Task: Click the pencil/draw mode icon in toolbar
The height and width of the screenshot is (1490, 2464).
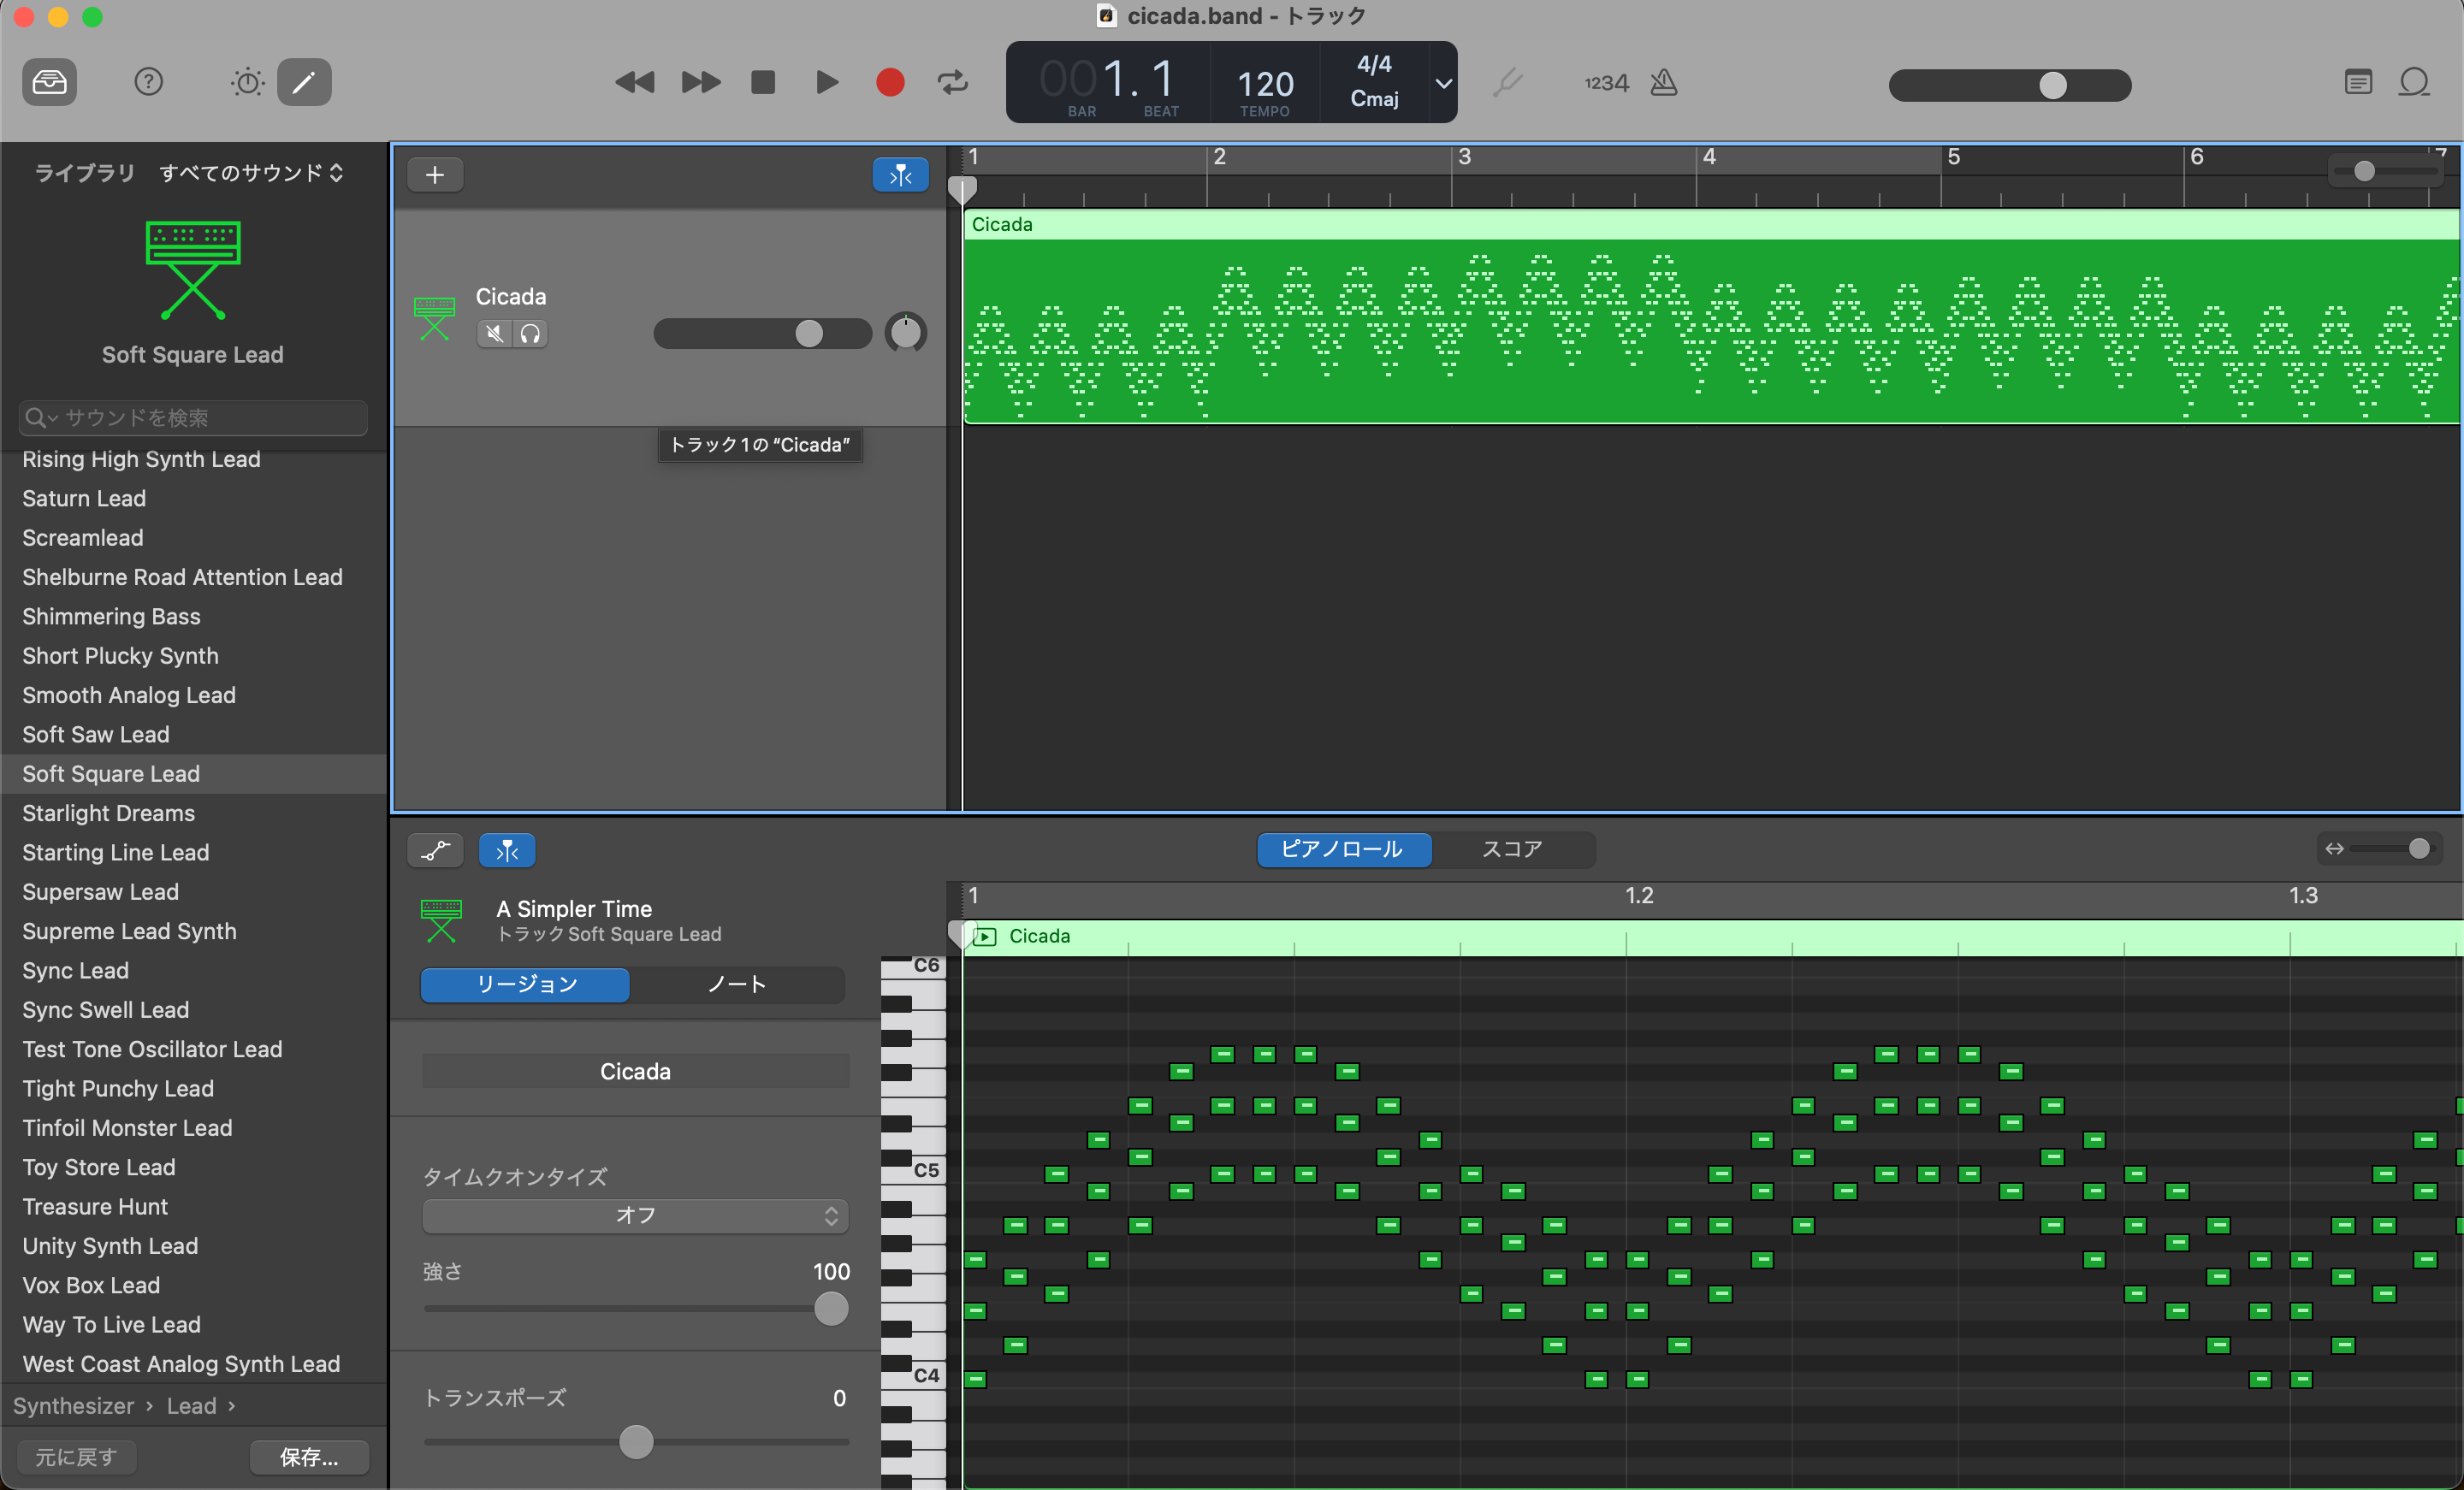Action: tap(305, 83)
